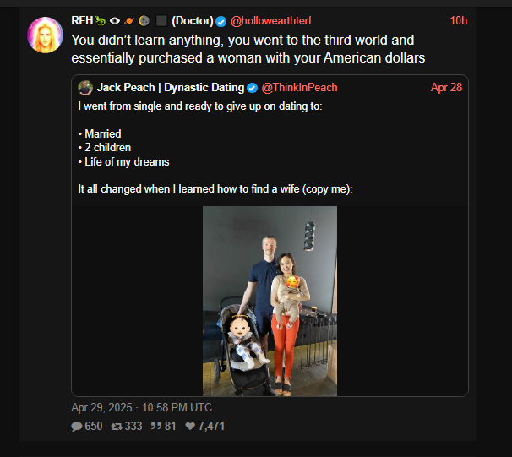Click the Jack Peach | Dynastic Dating name
512x457 pixels.
(x=171, y=88)
